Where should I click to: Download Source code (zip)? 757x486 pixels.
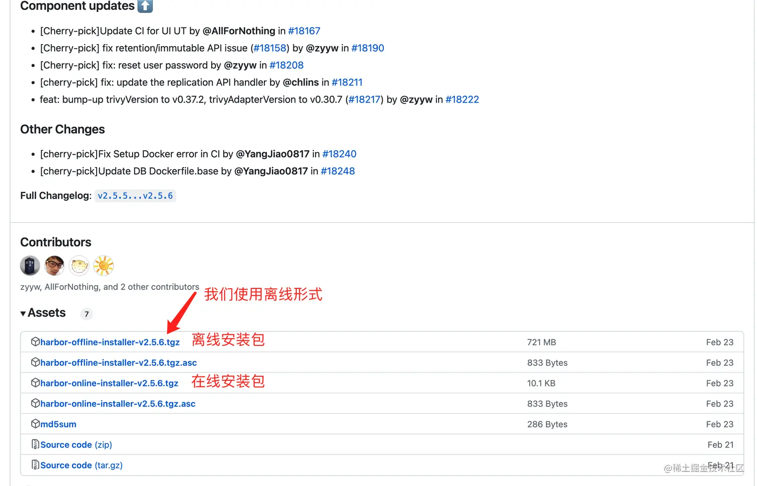tap(76, 445)
